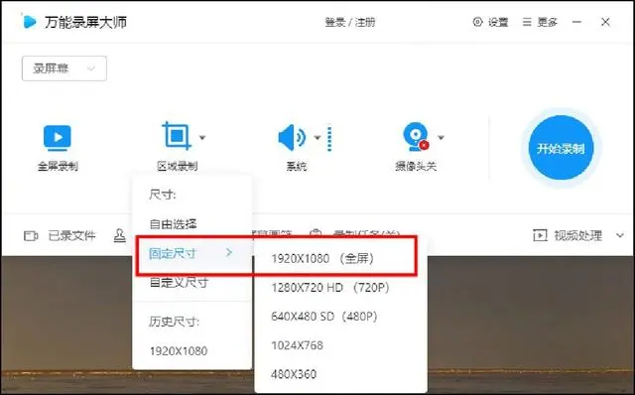Expand the chevron next to 固定尺寸
Image resolution: width=635 pixels, height=395 pixels.
pyautogui.click(x=229, y=253)
